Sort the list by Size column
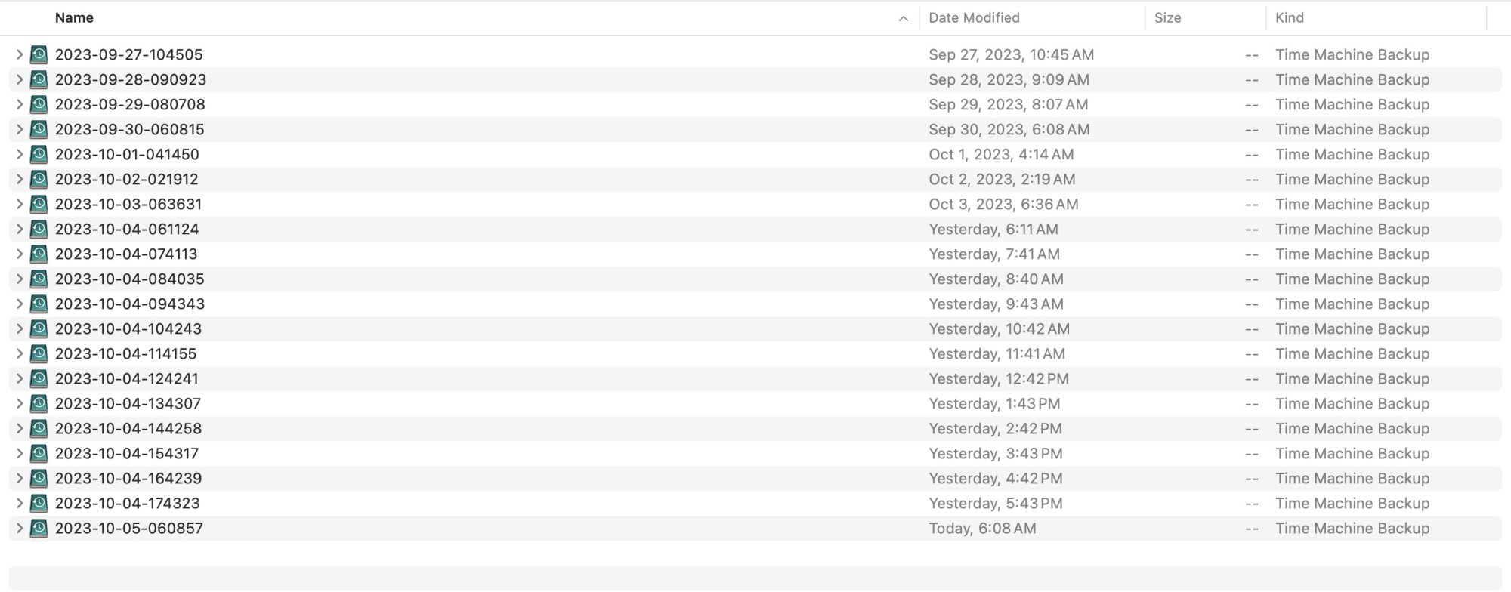 tap(1167, 17)
